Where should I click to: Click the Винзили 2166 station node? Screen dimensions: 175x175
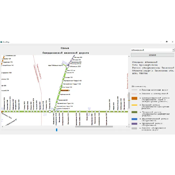(x=60, y=112)
